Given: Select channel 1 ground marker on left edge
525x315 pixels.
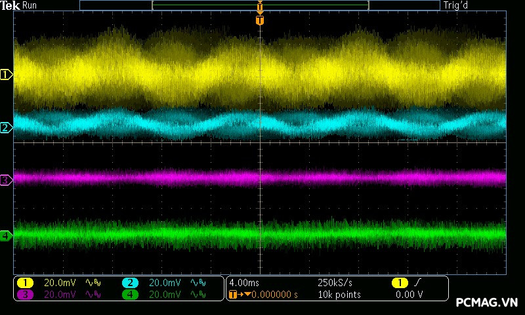Looking at the screenshot, I should pos(7,75).
